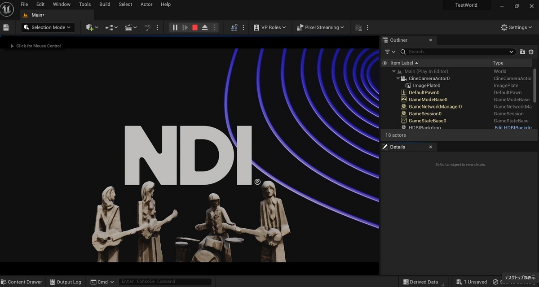Stop the play session with the red square
The image size is (539, 287).
pos(195,27)
